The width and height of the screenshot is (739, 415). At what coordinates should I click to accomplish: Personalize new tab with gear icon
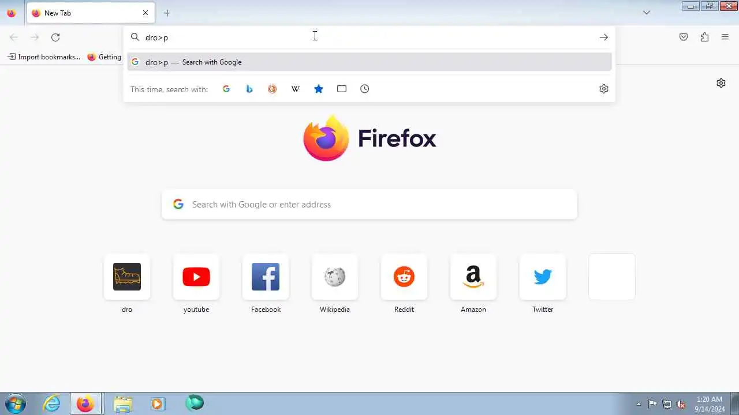(x=721, y=83)
